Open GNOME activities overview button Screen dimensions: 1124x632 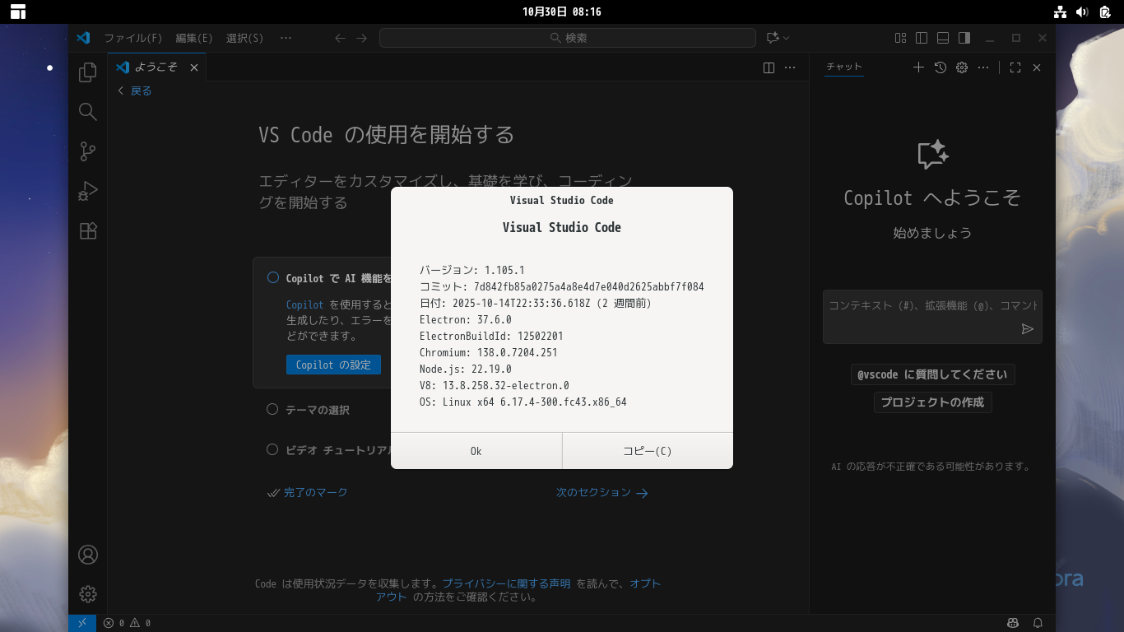pyautogui.click(x=18, y=12)
